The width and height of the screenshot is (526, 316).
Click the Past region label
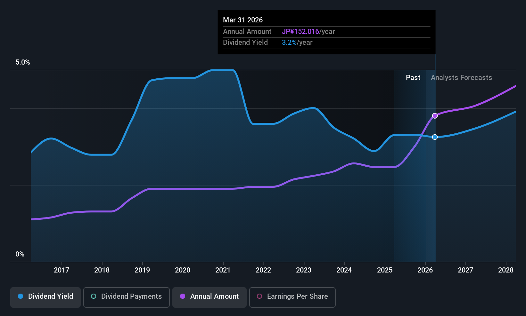click(x=413, y=78)
